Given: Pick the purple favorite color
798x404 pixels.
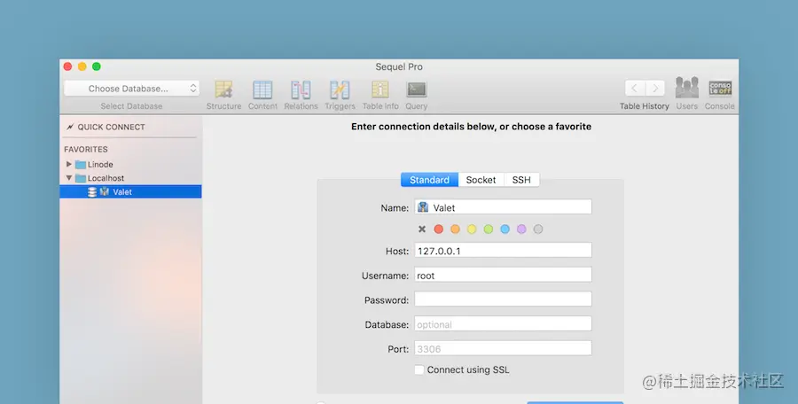Looking at the screenshot, I should pyautogui.click(x=521, y=229).
